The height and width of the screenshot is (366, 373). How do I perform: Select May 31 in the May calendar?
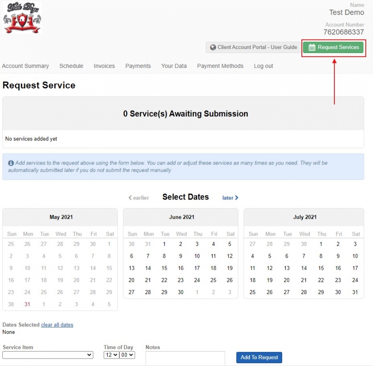[28, 304]
